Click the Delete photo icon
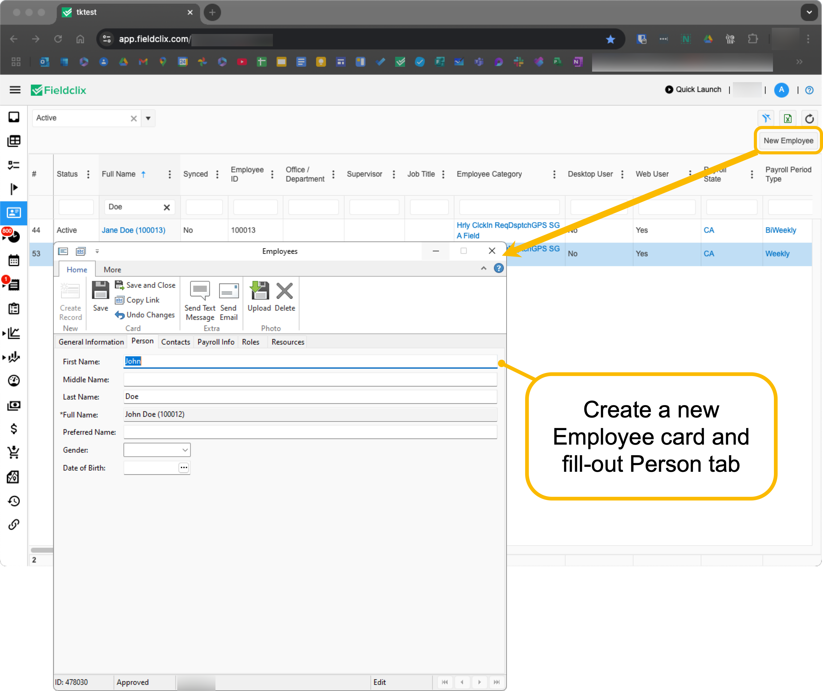This screenshot has width=823, height=691. (x=285, y=296)
